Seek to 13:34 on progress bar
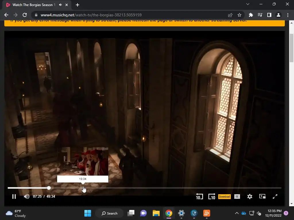The width and height of the screenshot is (294, 220). [83, 188]
